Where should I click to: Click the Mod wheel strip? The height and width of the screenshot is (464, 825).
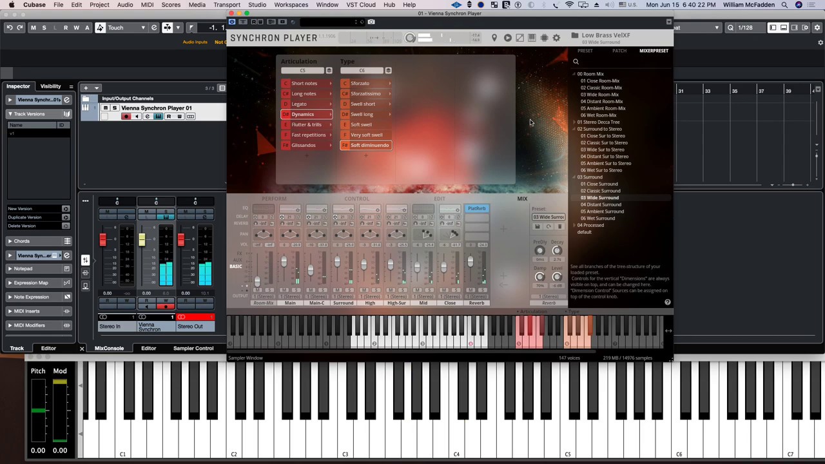point(60,411)
